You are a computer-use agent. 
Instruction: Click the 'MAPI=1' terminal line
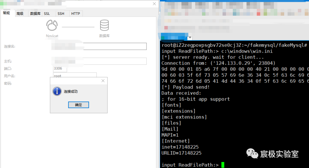[170, 135]
